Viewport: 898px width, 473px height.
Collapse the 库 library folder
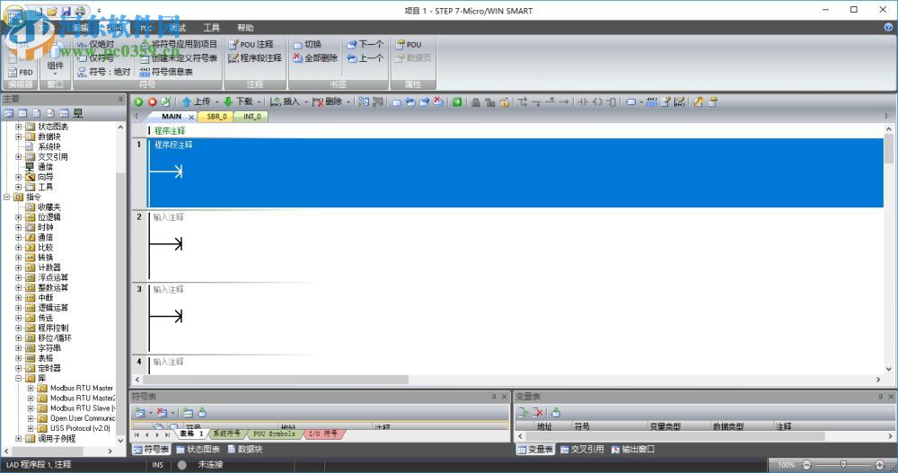click(x=18, y=379)
